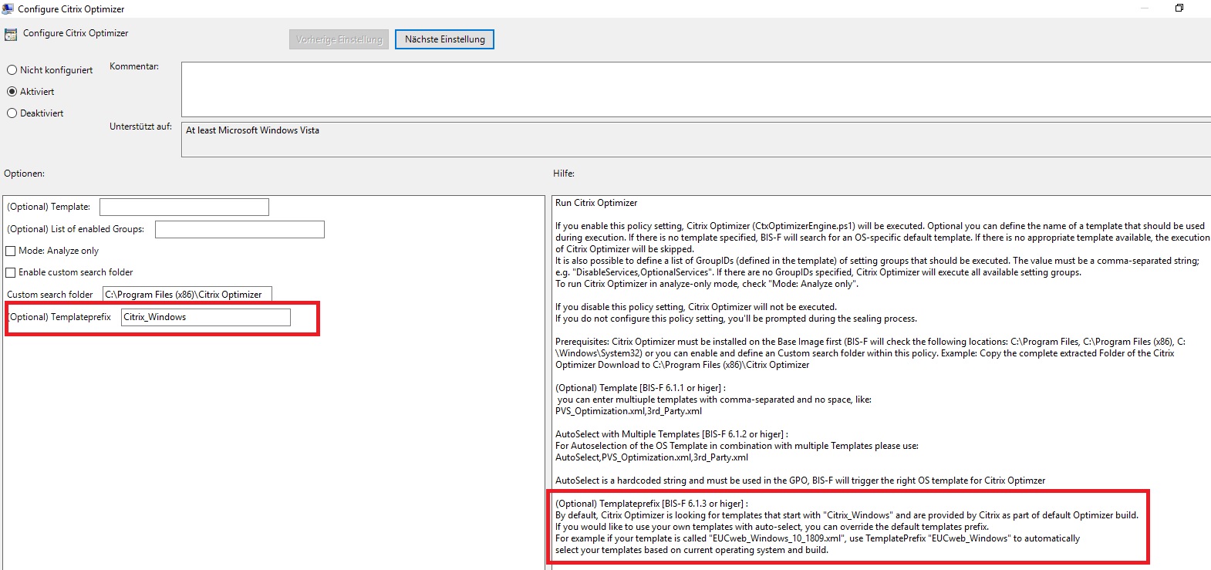The image size is (1211, 570).
Task: Click the window title 'Configure Citrix Optimizer'
Action: pos(71,9)
